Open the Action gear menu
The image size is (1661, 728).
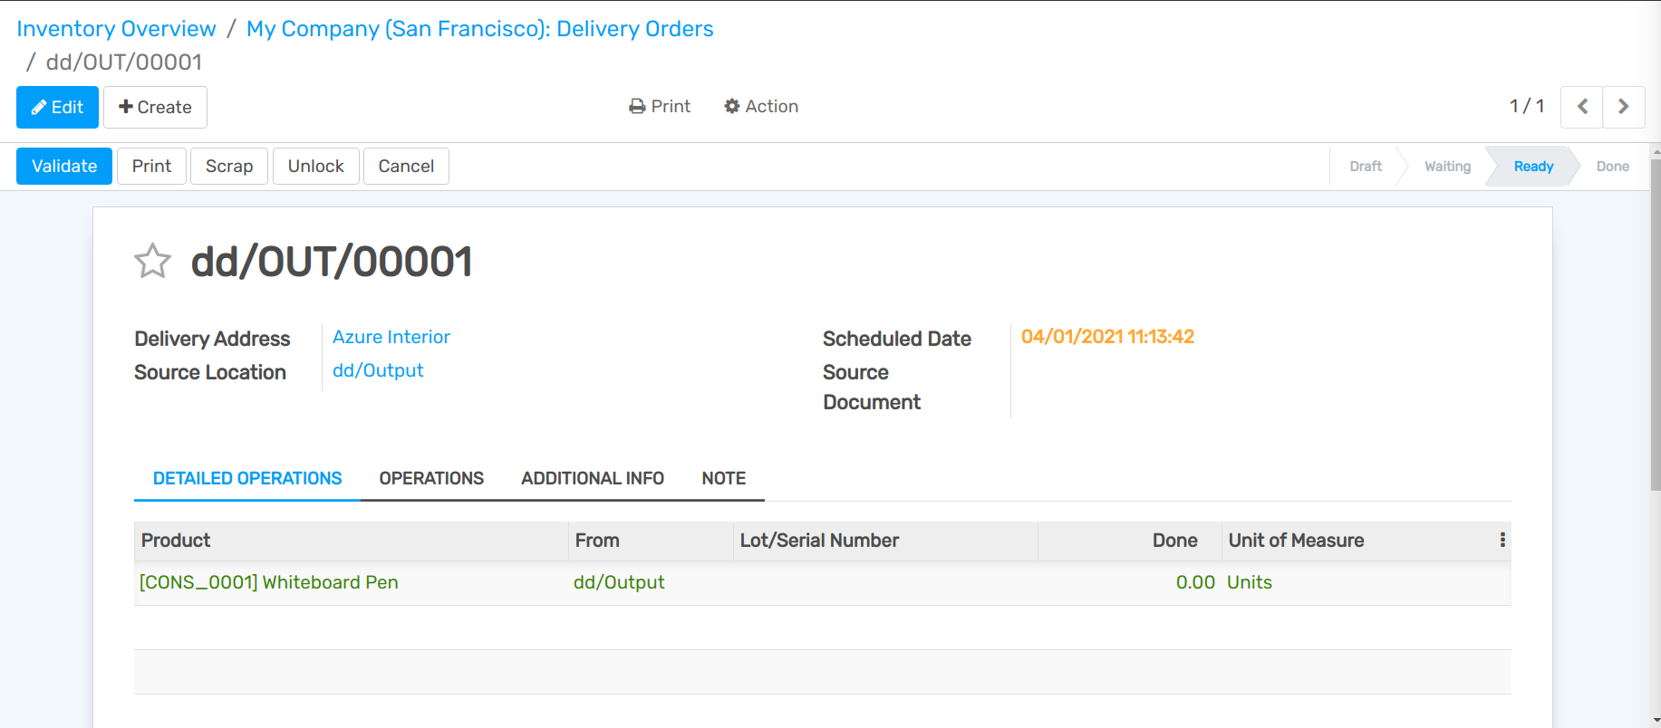click(761, 107)
